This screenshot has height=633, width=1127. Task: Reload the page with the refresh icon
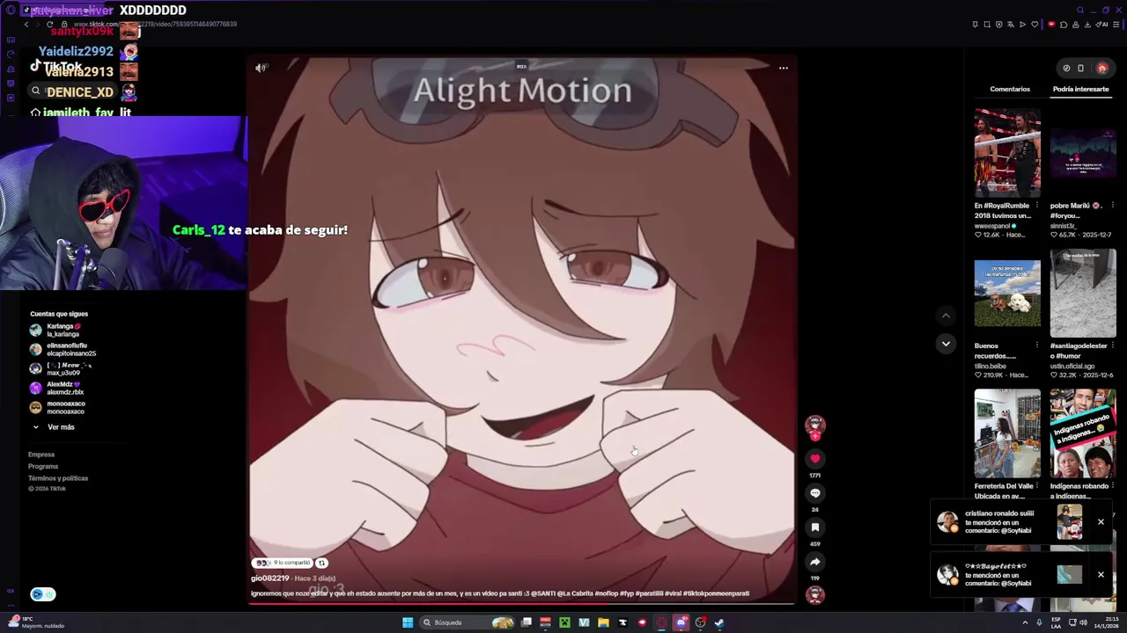point(49,25)
